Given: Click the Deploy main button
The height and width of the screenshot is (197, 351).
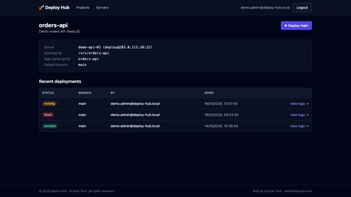Looking at the screenshot, I should tap(296, 25).
